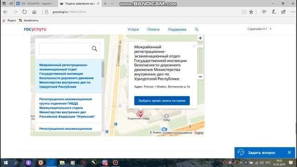This screenshot has width=297, height=167.
Task: Open Windows taskbar search magnifier
Action: (16, 163)
